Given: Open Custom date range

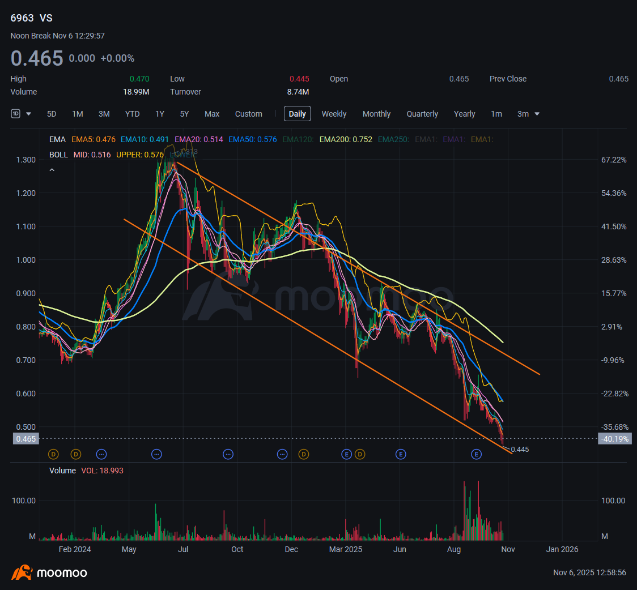Looking at the screenshot, I should click(249, 114).
